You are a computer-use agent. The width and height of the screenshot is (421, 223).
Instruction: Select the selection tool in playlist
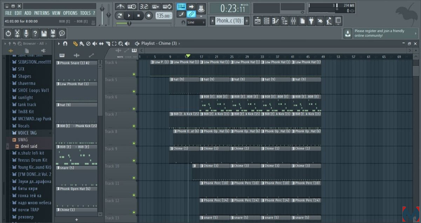pyautogui.click(x=114, y=44)
